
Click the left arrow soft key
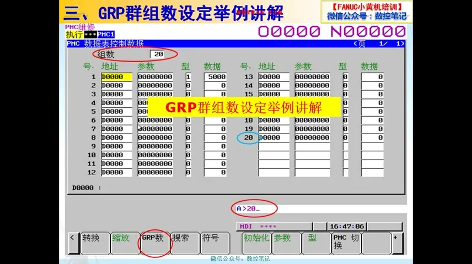pyautogui.click(x=73, y=243)
